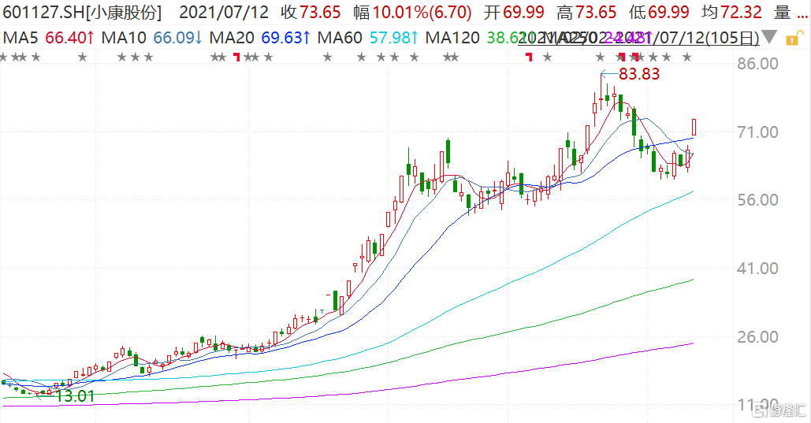Click the 83.83 peak price annotation
The width and height of the screenshot is (811, 423).
[638, 74]
